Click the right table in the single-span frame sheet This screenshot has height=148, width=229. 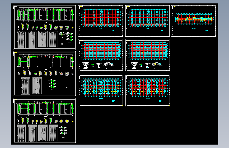point(37,86)
